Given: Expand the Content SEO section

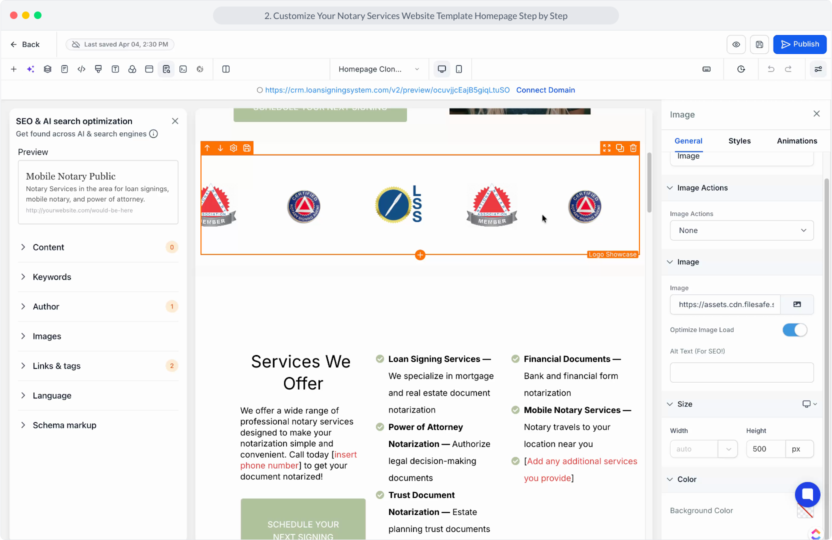Looking at the screenshot, I should [x=98, y=247].
